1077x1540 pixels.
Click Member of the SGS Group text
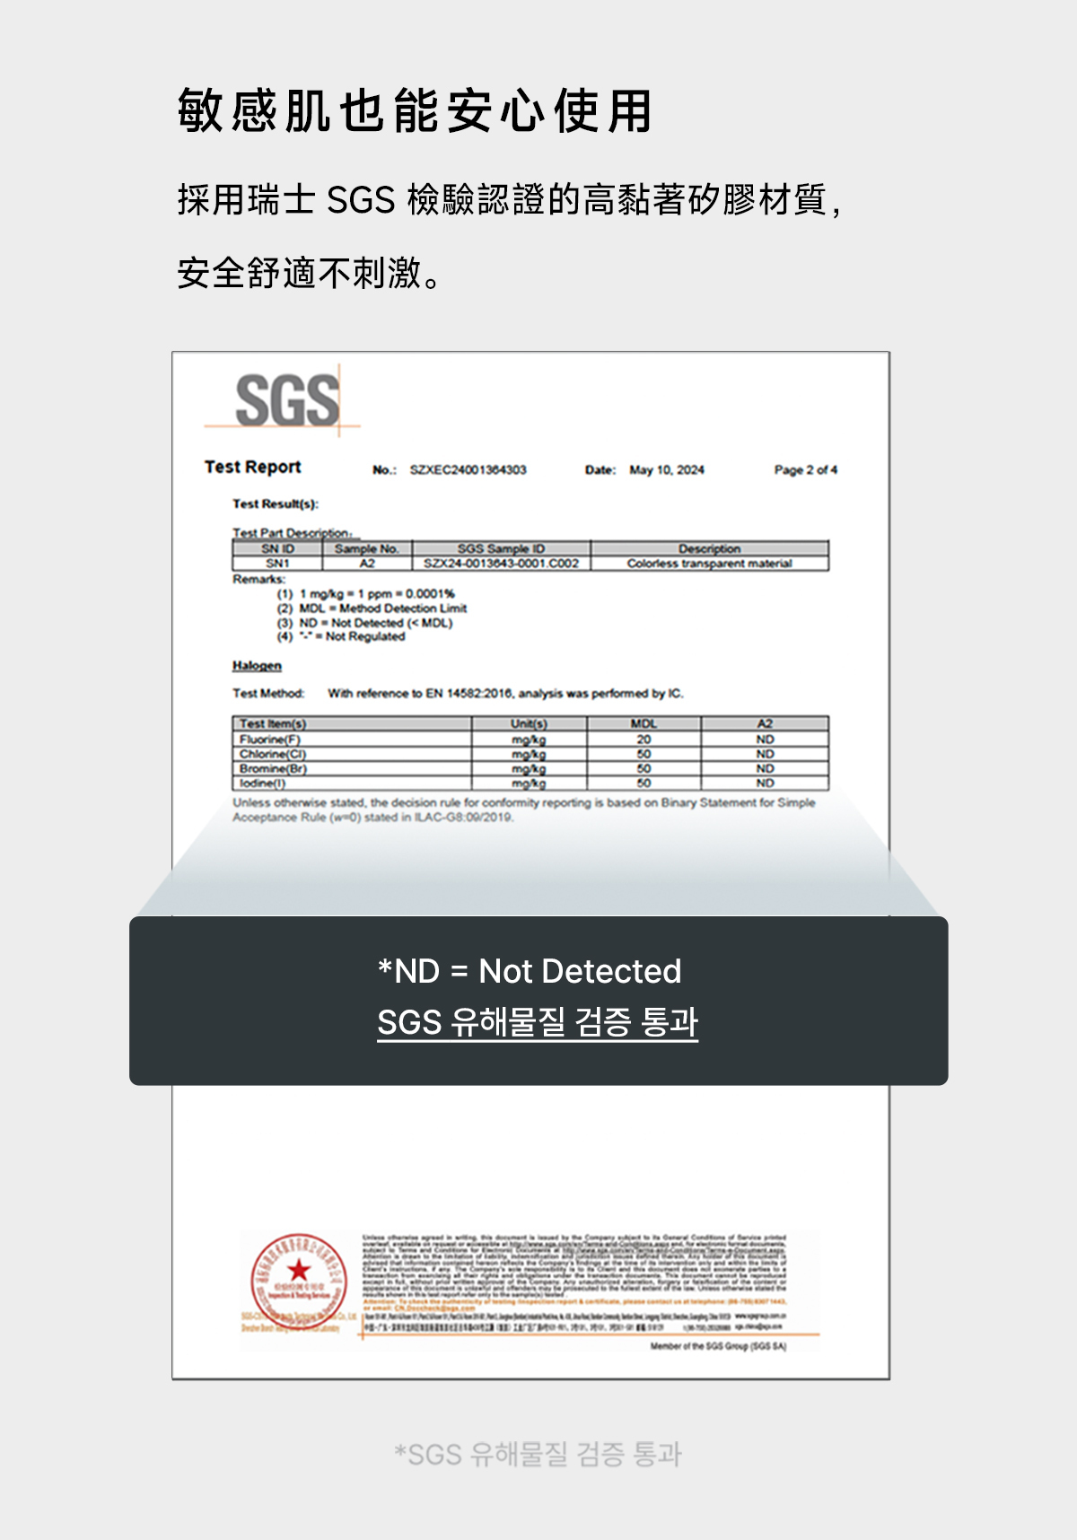[718, 1346]
